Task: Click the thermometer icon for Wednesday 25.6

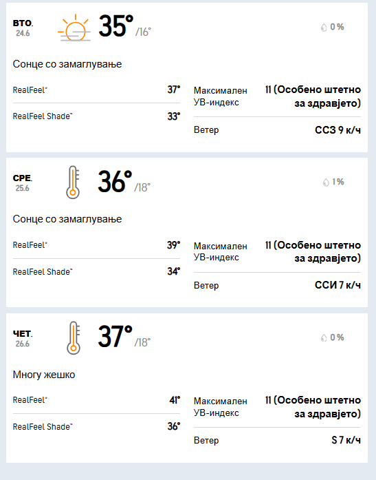Action: tap(73, 182)
